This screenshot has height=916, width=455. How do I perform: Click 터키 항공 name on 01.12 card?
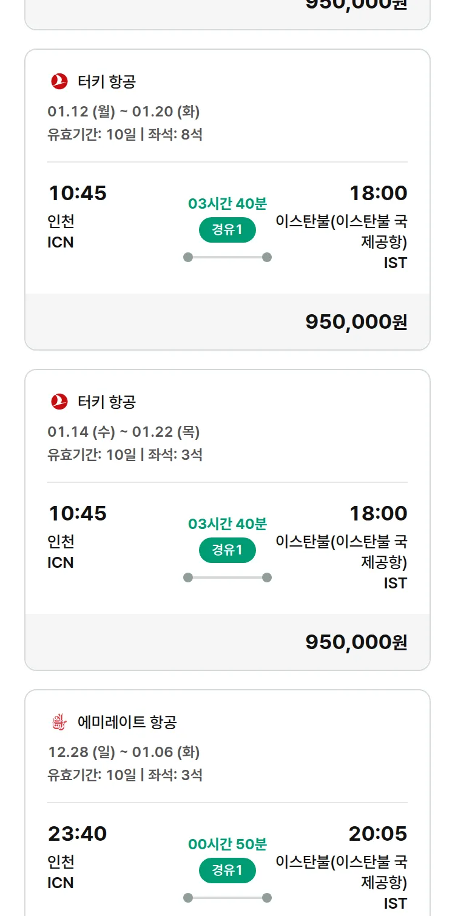(107, 81)
